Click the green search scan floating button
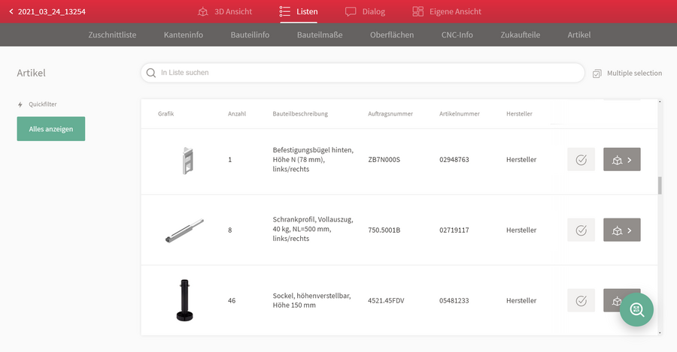 tap(636, 309)
